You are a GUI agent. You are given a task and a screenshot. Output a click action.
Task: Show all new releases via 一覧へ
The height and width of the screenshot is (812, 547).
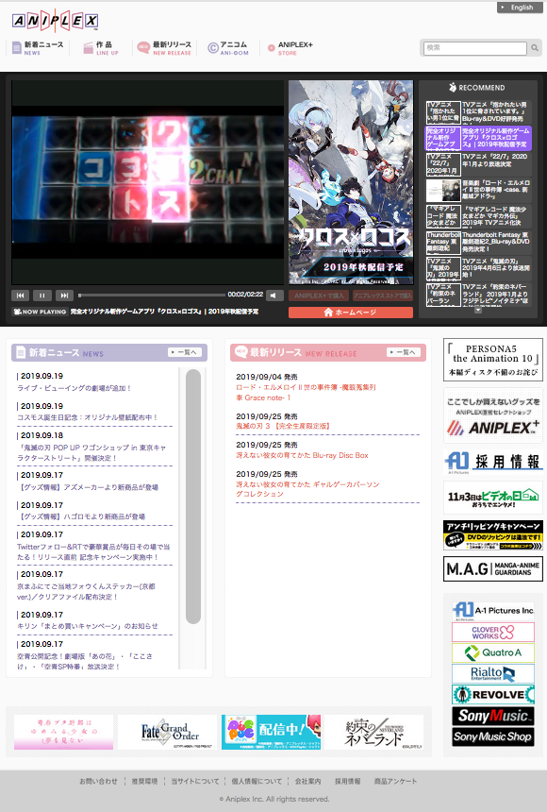404,352
